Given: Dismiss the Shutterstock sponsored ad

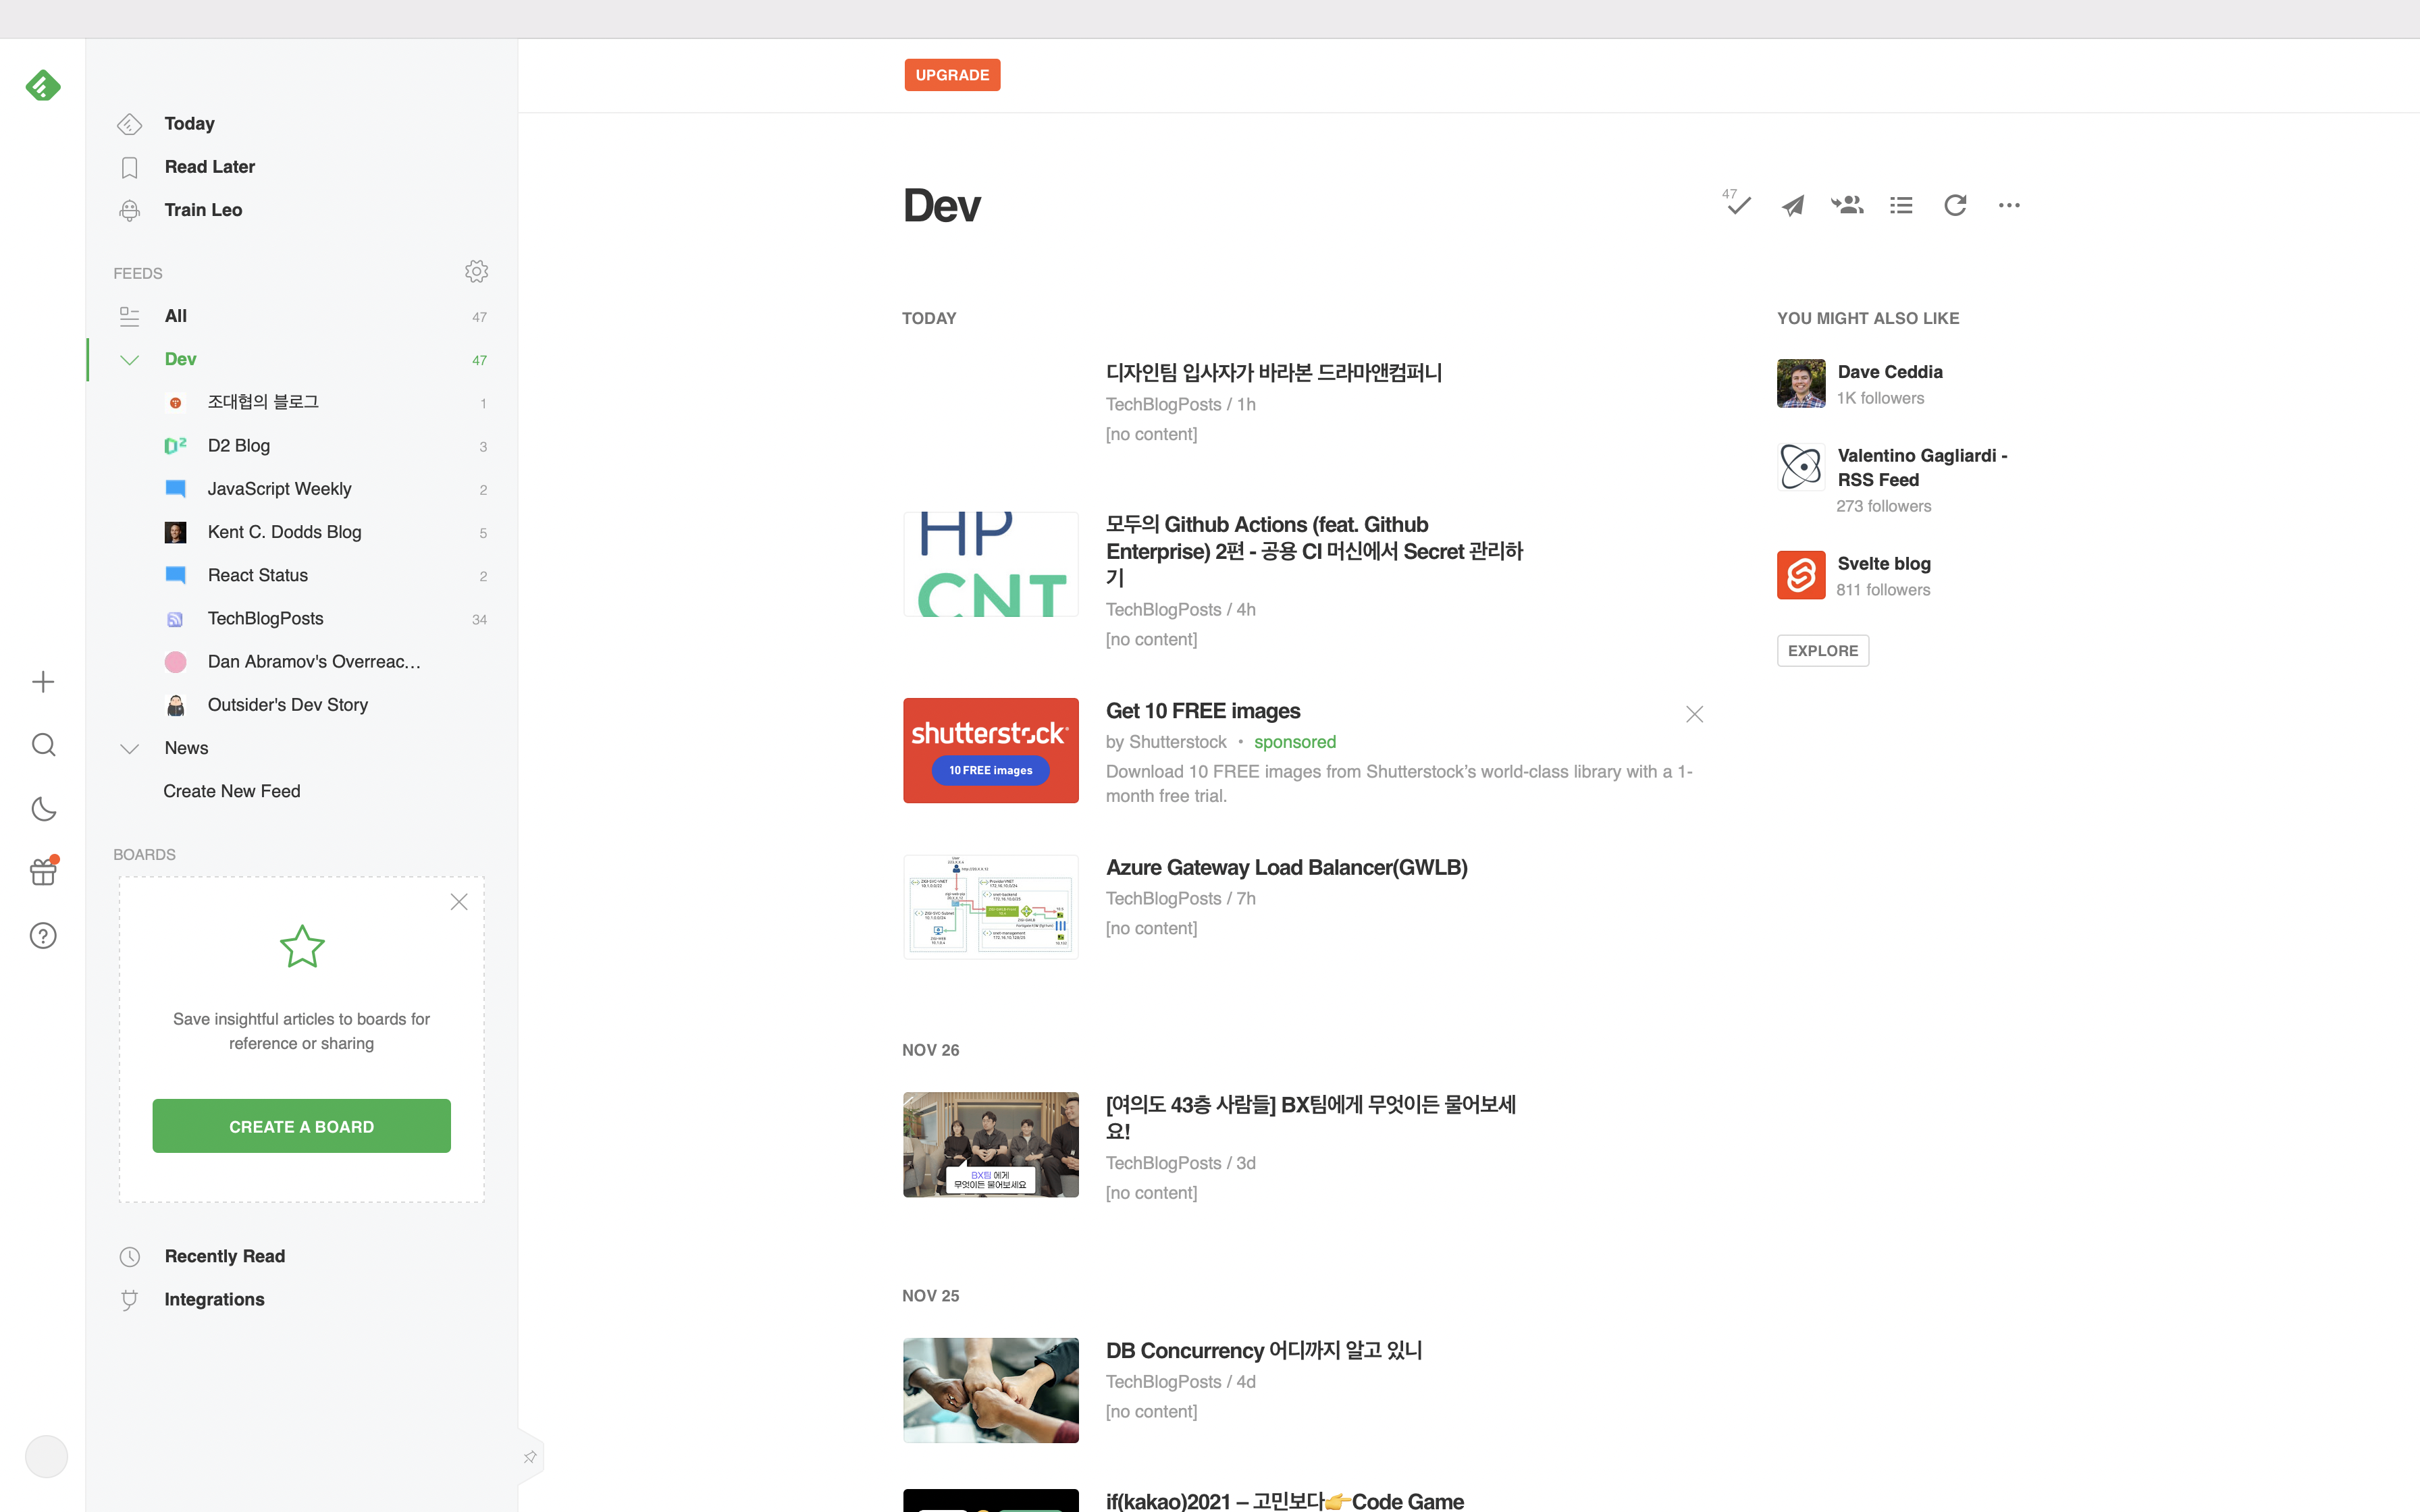Looking at the screenshot, I should point(1694,714).
